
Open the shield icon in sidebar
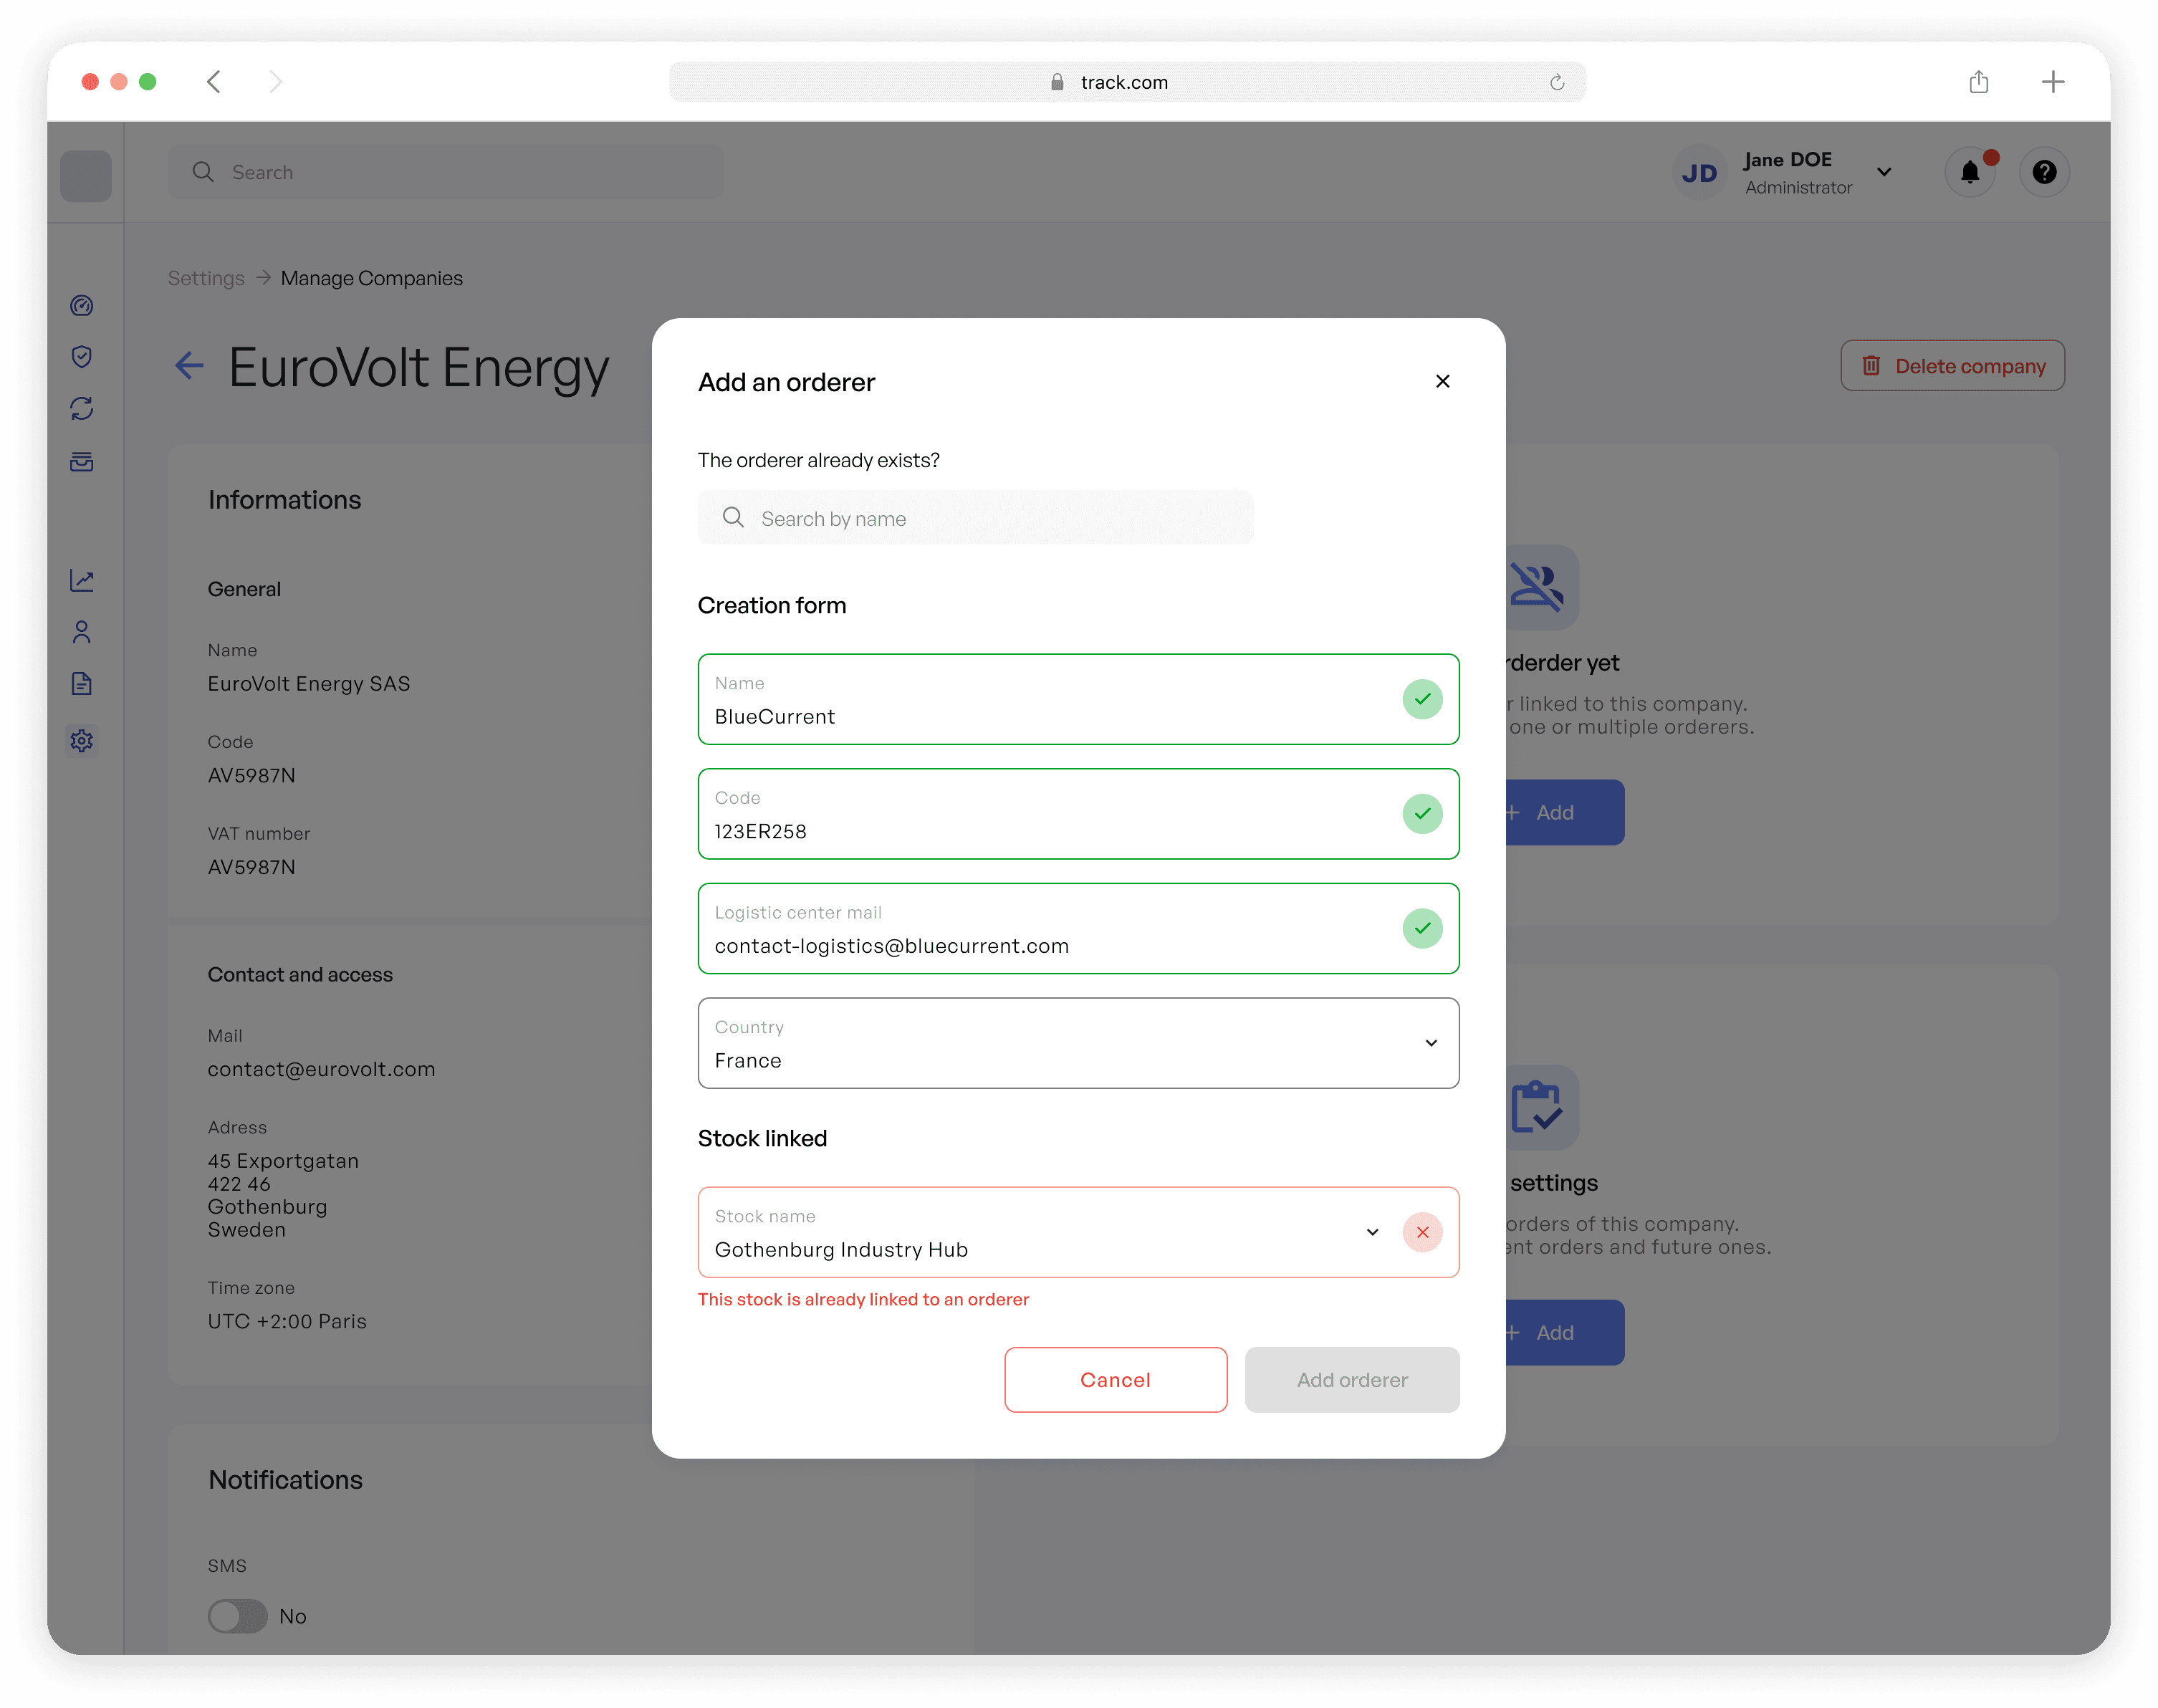82,357
